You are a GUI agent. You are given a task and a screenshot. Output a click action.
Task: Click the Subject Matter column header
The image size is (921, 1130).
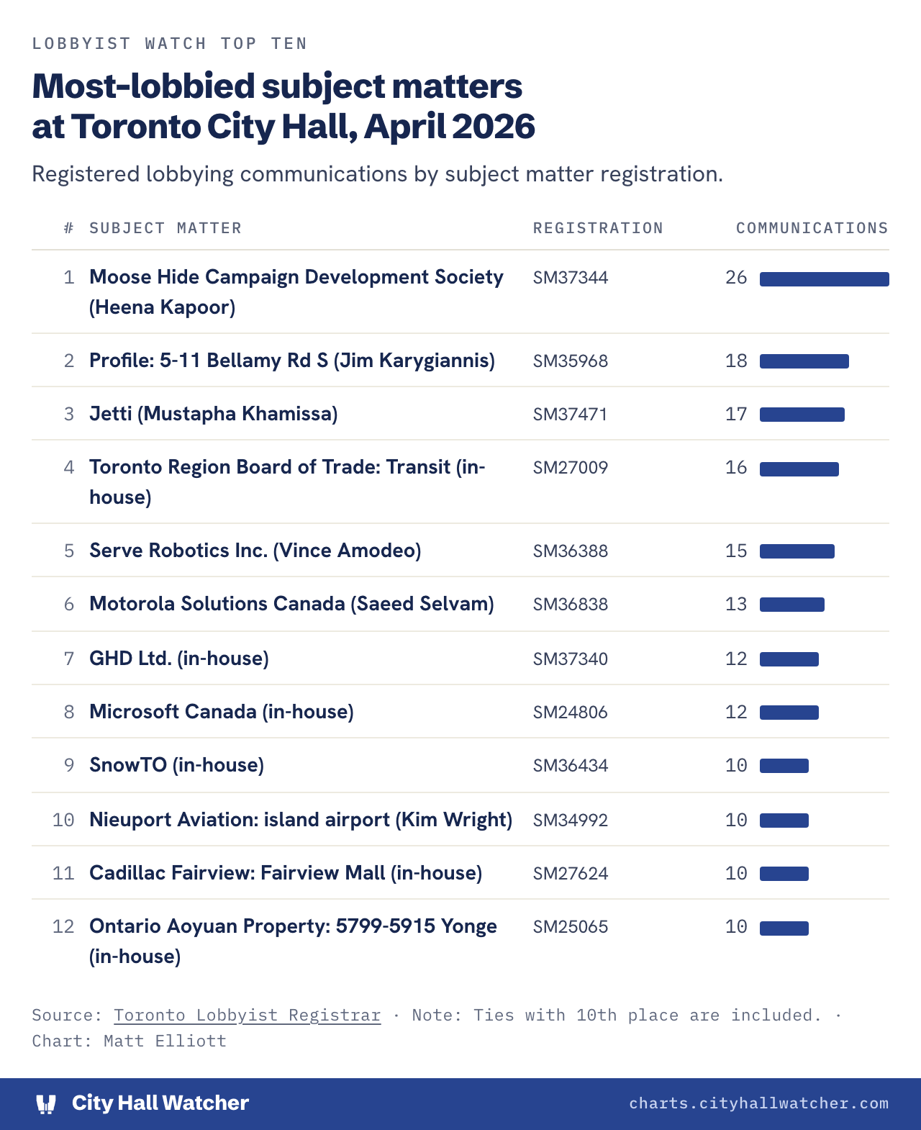165,228
